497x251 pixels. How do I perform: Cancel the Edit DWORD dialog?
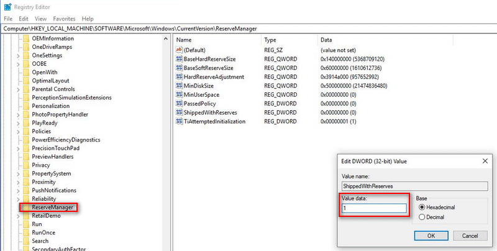point(470,236)
